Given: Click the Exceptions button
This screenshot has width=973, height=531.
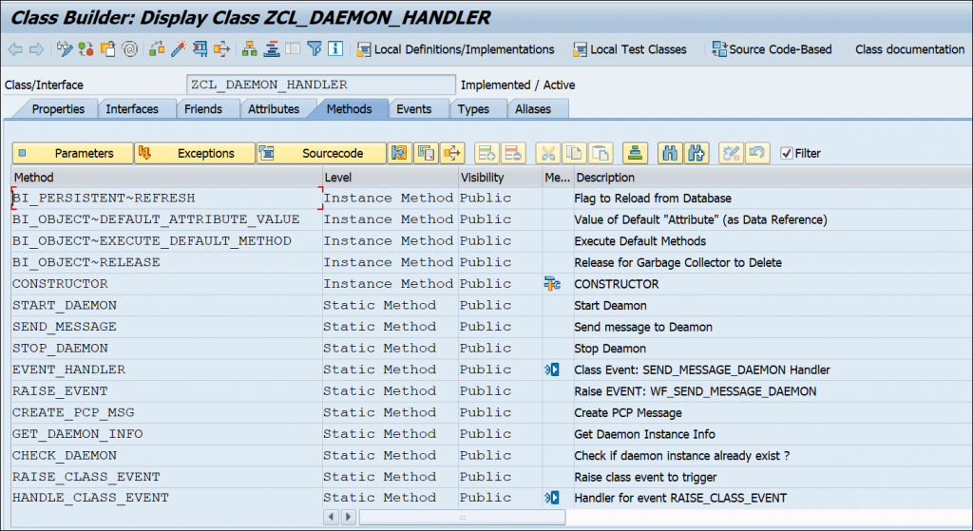Looking at the screenshot, I should 195,153.
